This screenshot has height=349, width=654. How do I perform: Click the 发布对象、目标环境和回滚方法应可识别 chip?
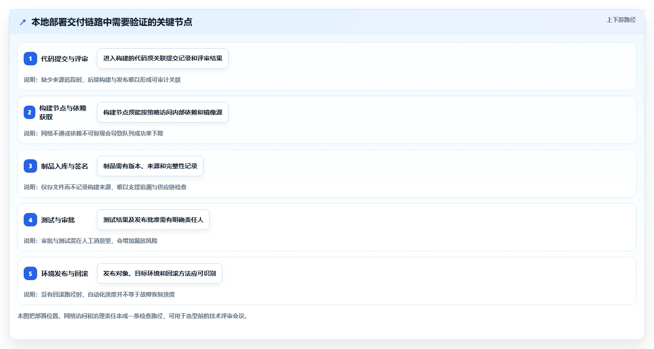click(160, 273)
